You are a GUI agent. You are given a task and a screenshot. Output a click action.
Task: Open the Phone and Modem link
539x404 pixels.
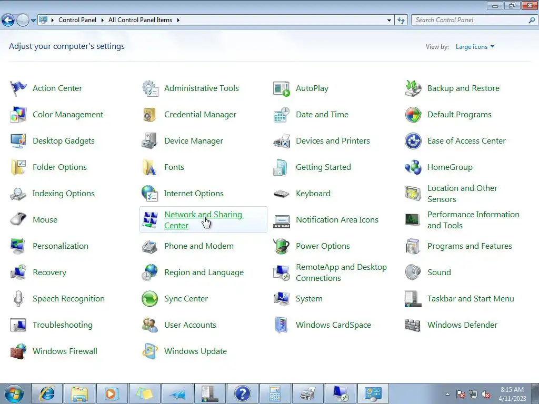coord(198,246)
